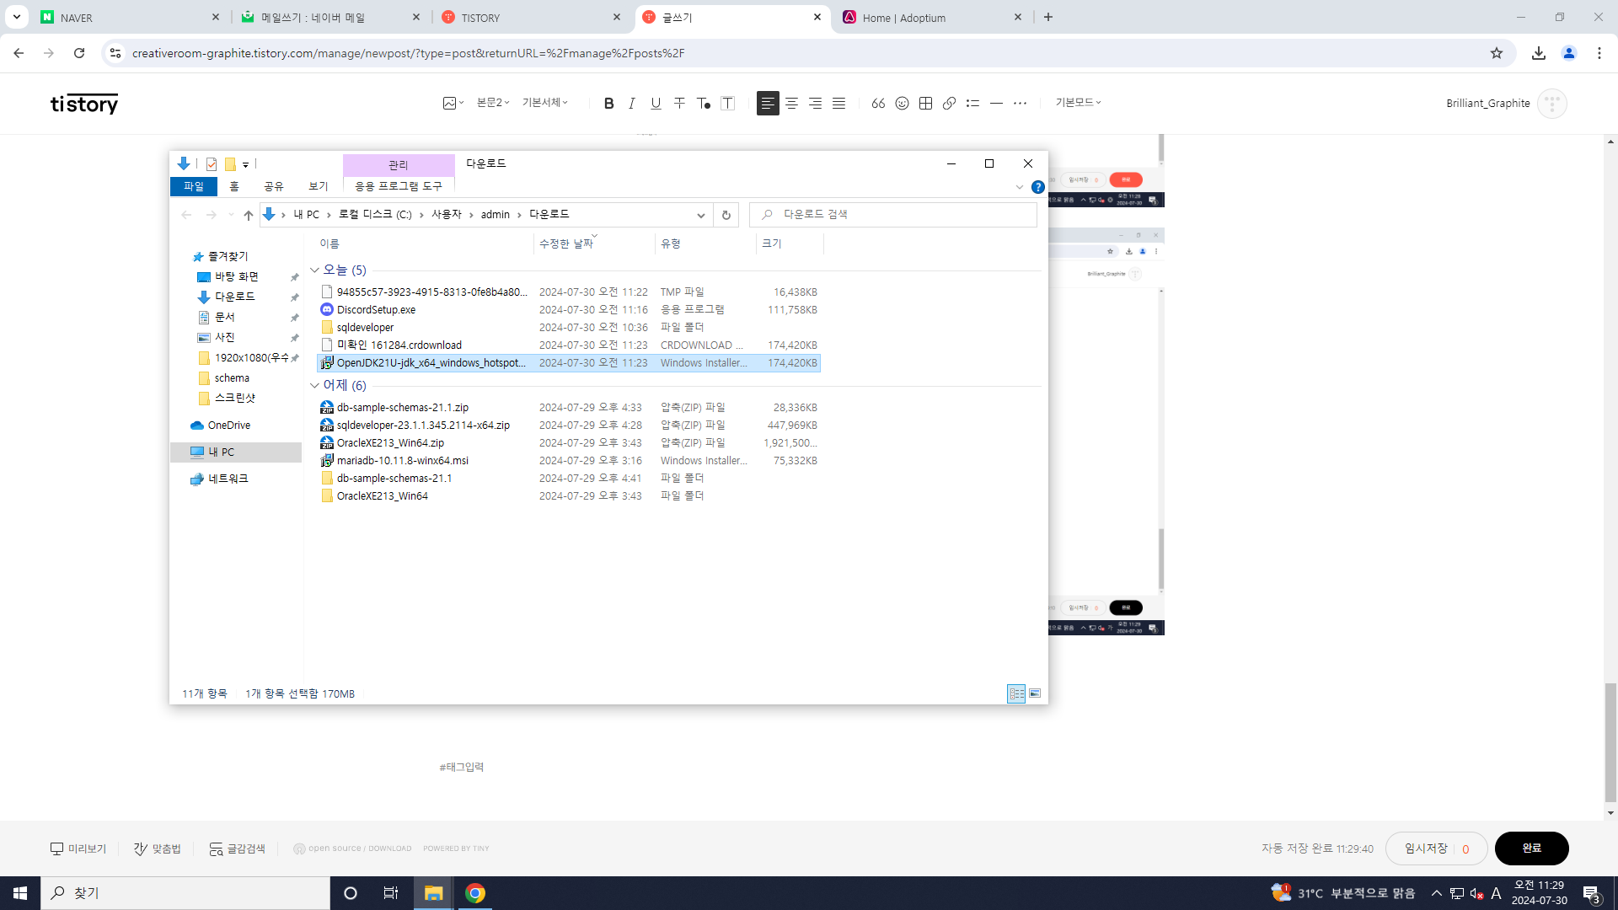Click the 미리보기 preview link
Viewport: 1618px width, 910px height.
click(x=78, y=848)
